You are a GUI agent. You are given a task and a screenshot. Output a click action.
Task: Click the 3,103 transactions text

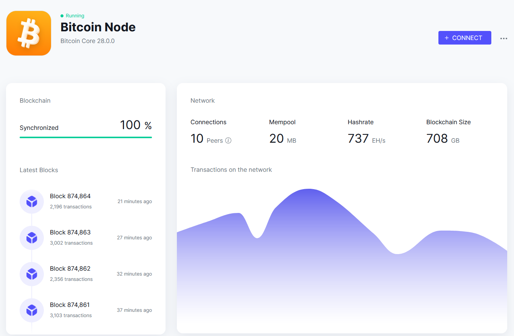click(71, 316)
